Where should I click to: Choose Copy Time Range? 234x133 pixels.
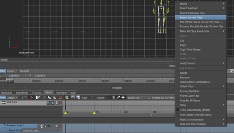201,49
